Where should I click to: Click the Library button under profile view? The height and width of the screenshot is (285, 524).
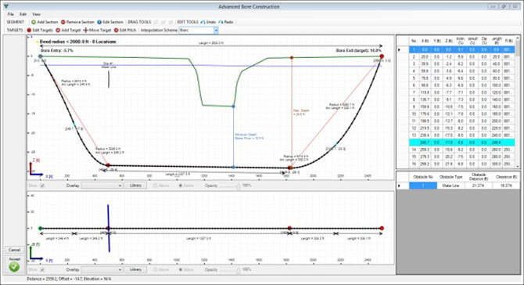pos(135,186)
